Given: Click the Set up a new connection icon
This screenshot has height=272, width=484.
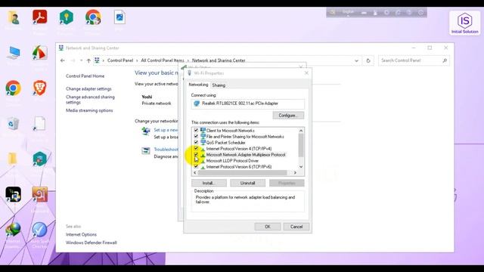Looking at the screenshot, I should click(146, 131).
